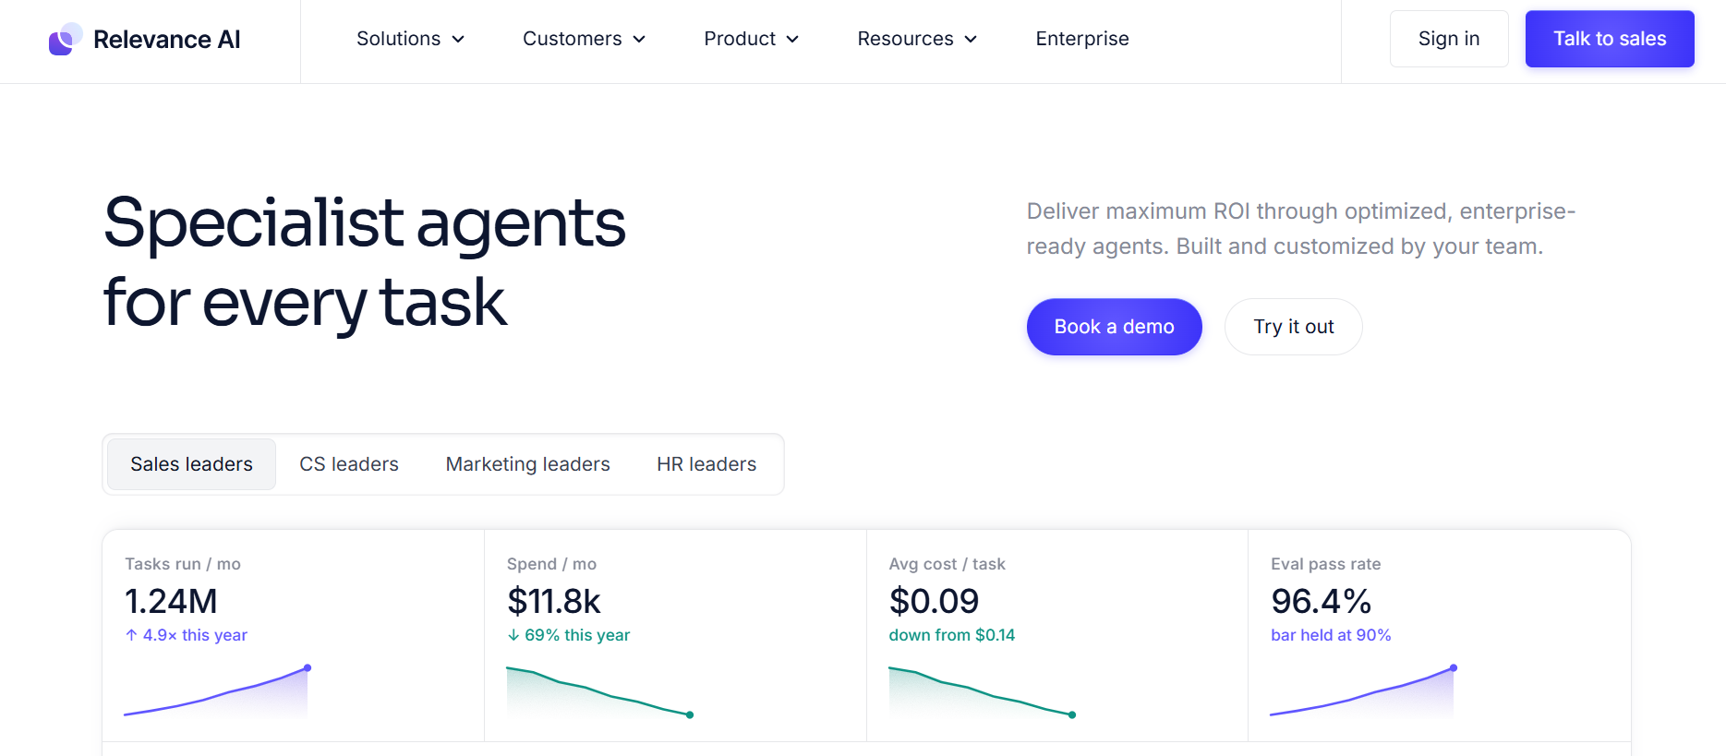Viewport: 1726px width, 756px height.
Task: Click the 'Tasks run / mo' label
Action: coord(183,564)
